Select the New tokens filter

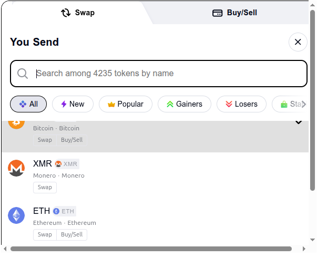[73, 104]
